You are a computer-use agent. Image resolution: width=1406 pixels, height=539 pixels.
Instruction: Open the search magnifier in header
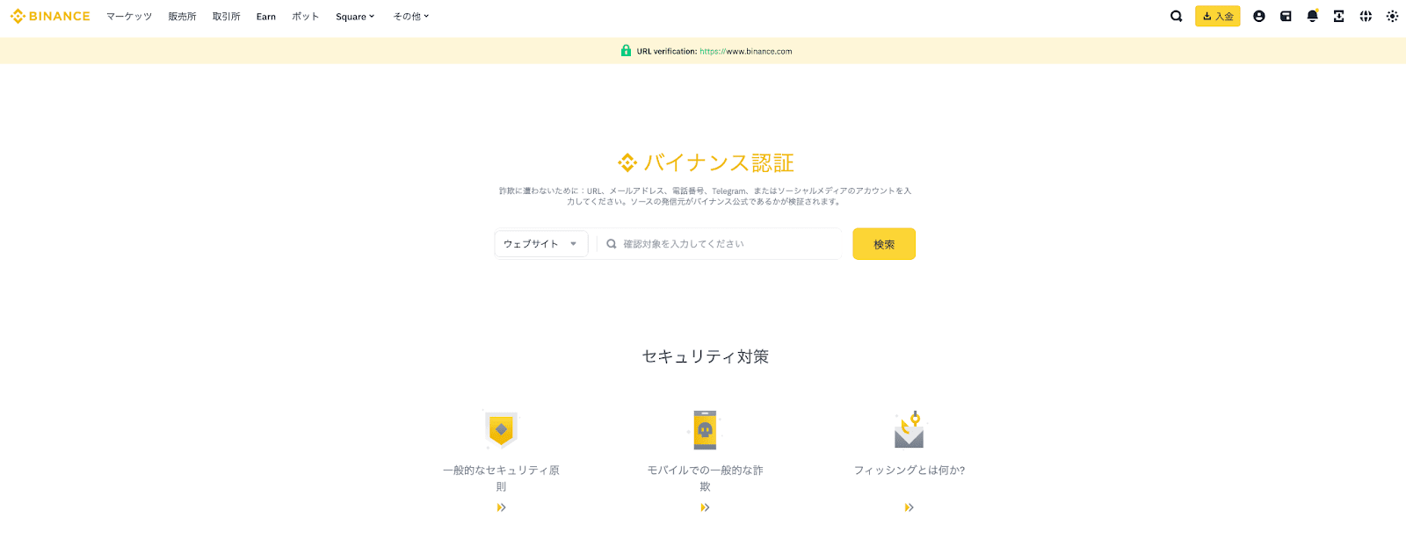point(1176,16)
